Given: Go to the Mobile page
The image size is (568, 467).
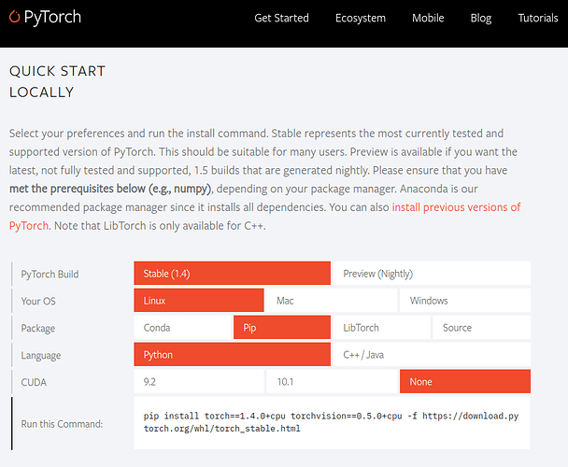Looking at the screenshot, I should pos(428,18).
